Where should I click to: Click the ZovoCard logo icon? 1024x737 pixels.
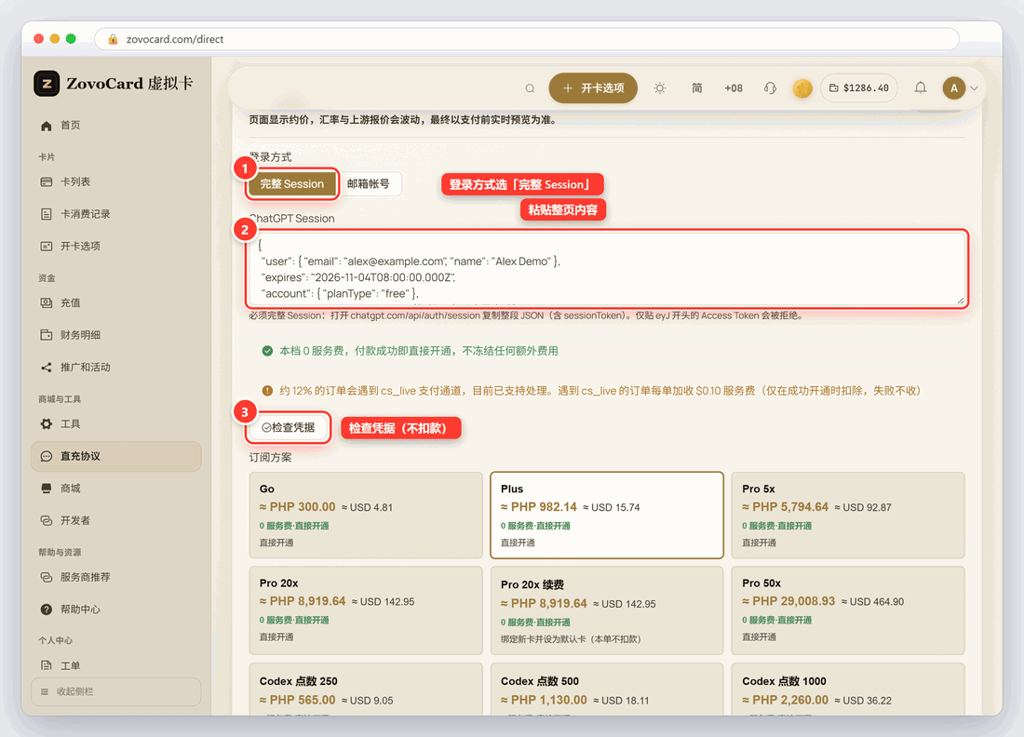point(47,84)
